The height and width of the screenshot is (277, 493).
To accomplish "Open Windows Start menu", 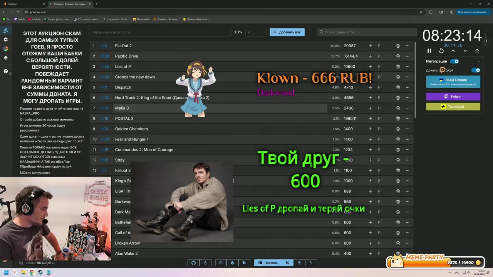I will click(6, 273).
